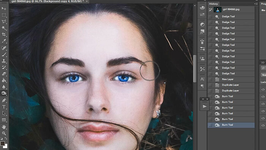Swap foreground and background colors

coord(6,139)
